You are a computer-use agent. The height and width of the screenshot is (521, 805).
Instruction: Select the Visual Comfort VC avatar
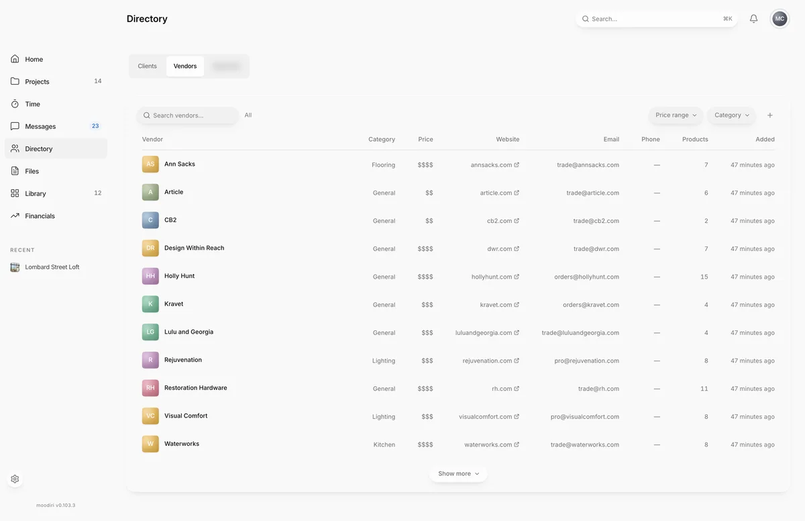click(x=150, y=416)
